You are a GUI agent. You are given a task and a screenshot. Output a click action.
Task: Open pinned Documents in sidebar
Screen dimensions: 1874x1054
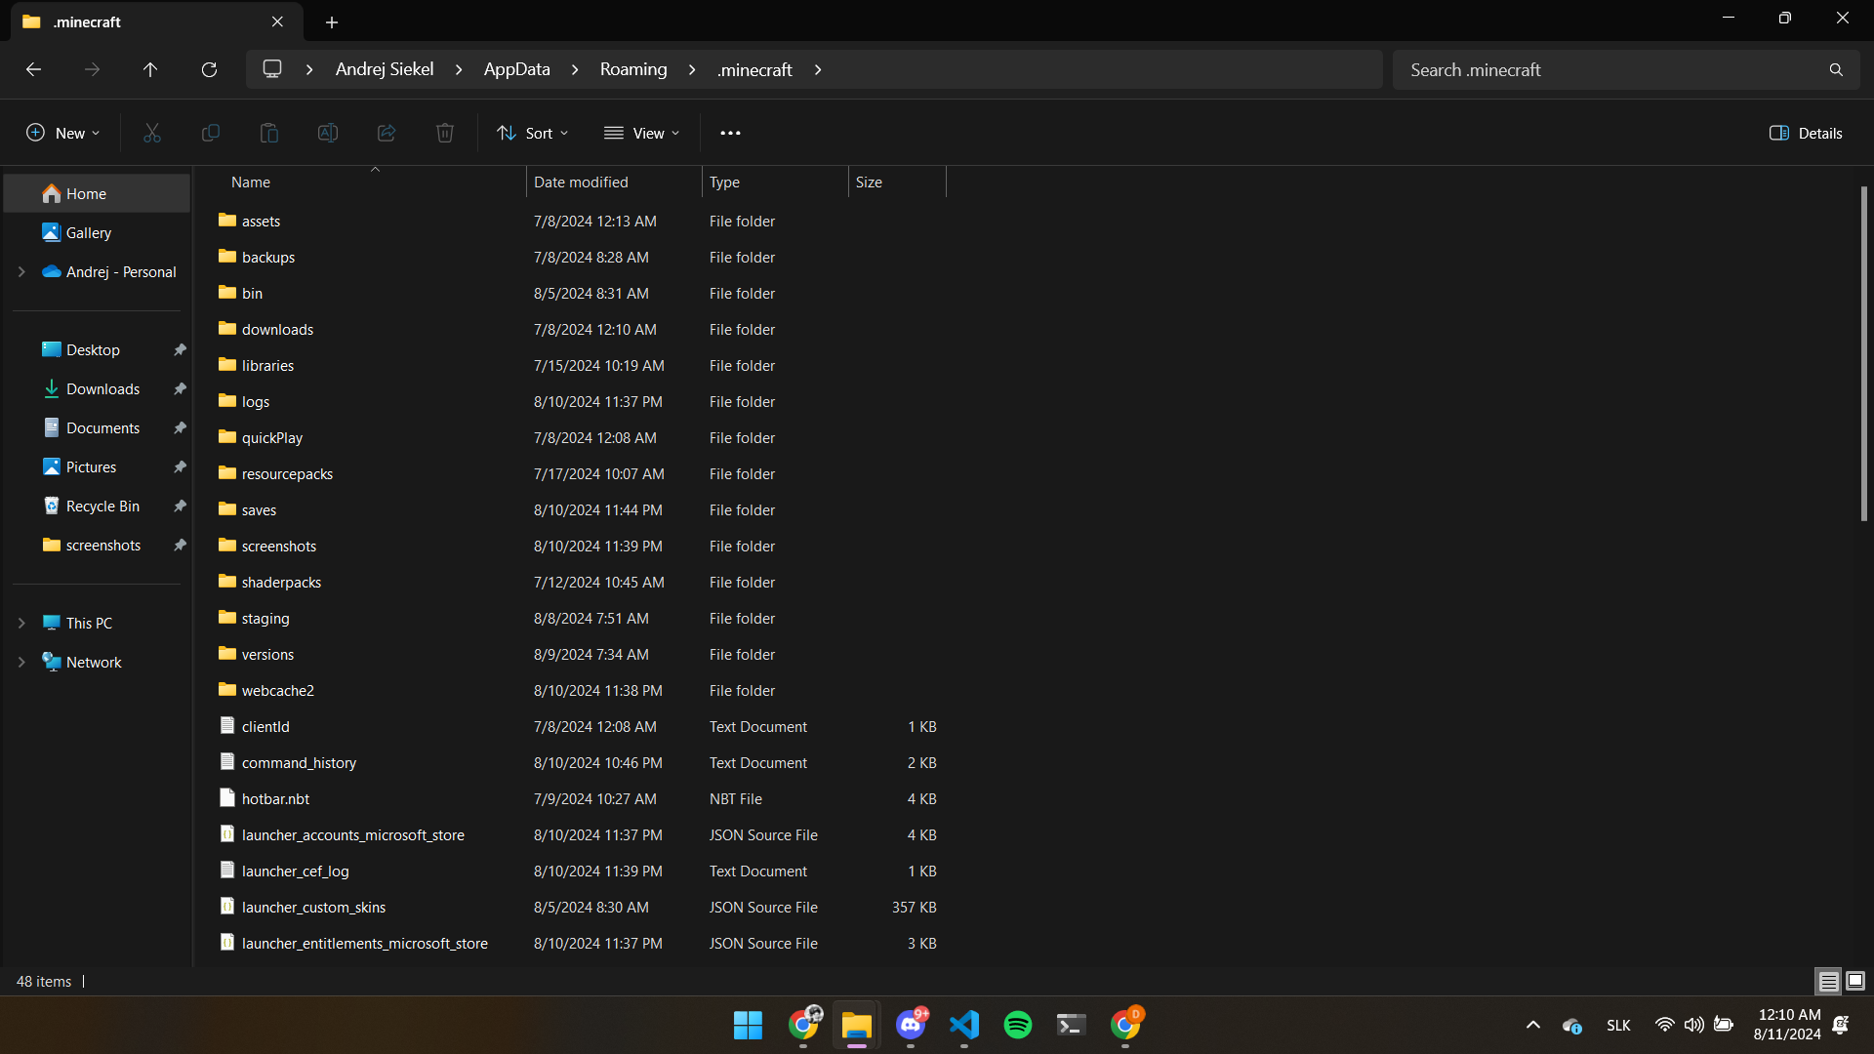(98, 428)
